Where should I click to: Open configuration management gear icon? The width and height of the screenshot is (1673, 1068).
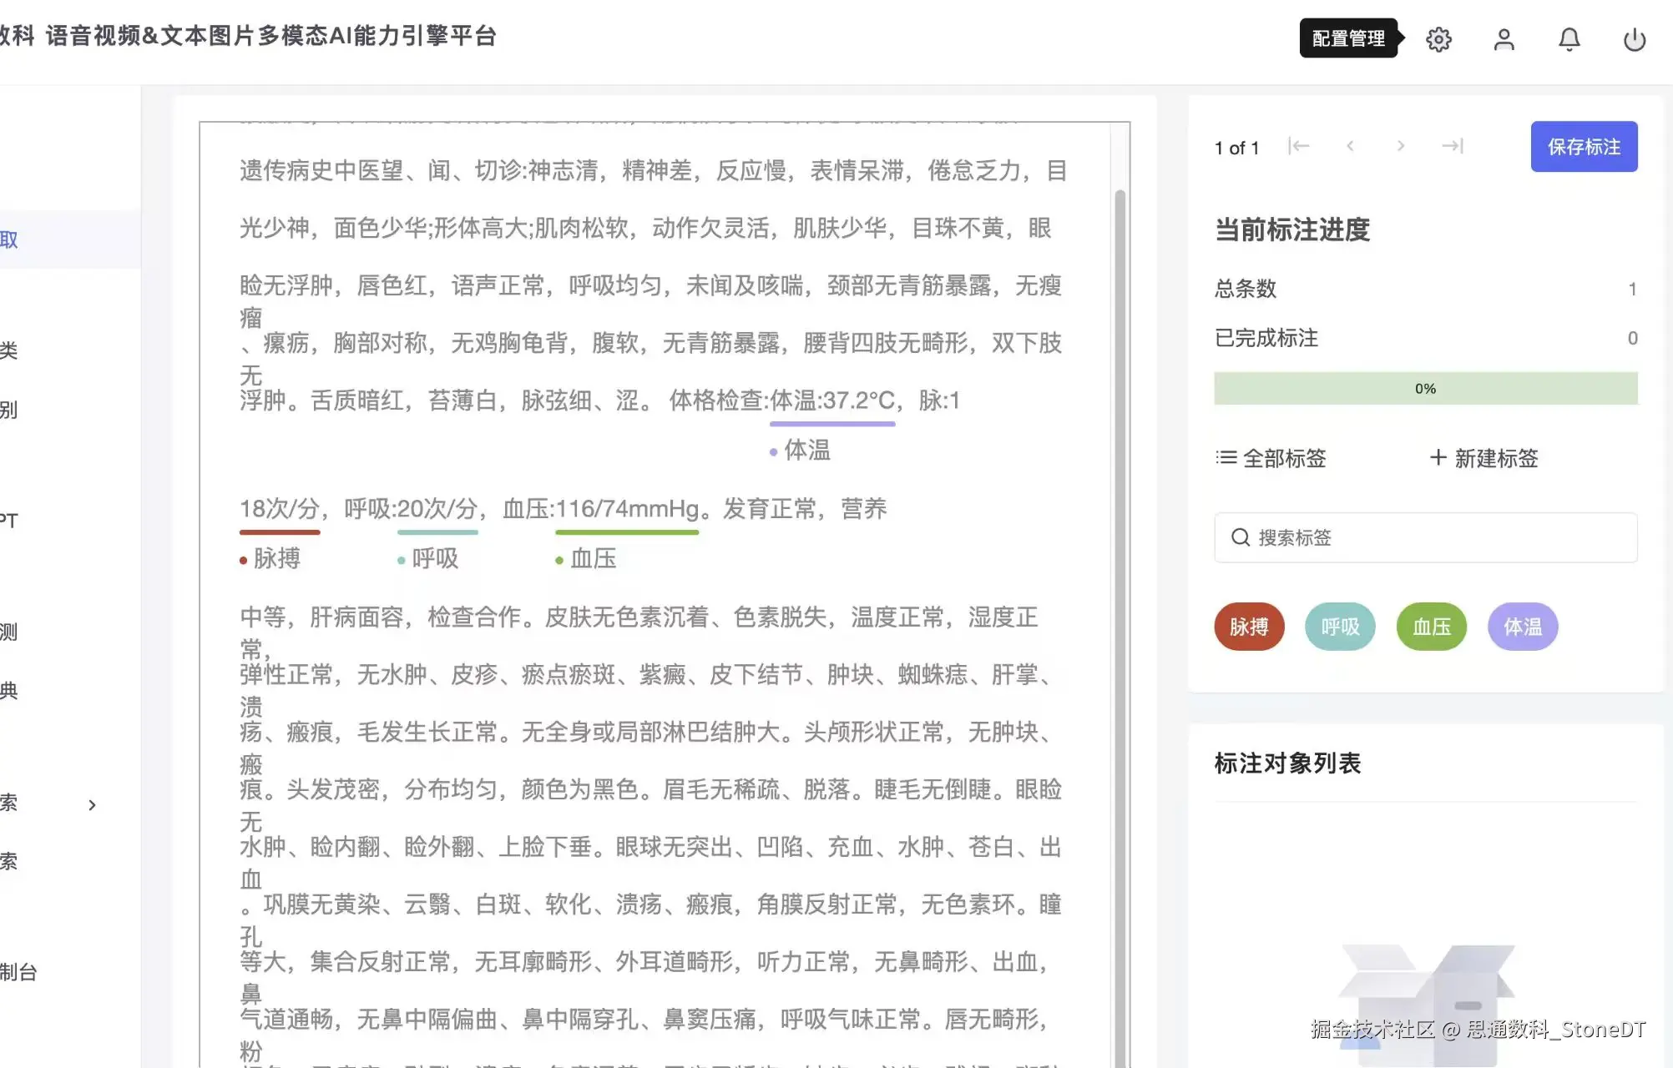tap(1438, 39)
